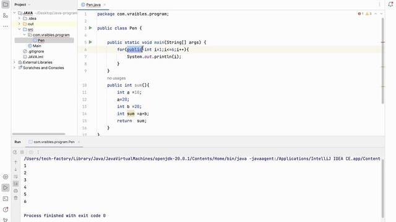Go to next highlighted error arrow
The height and width of the screenshot is (222, 396).
381,14
